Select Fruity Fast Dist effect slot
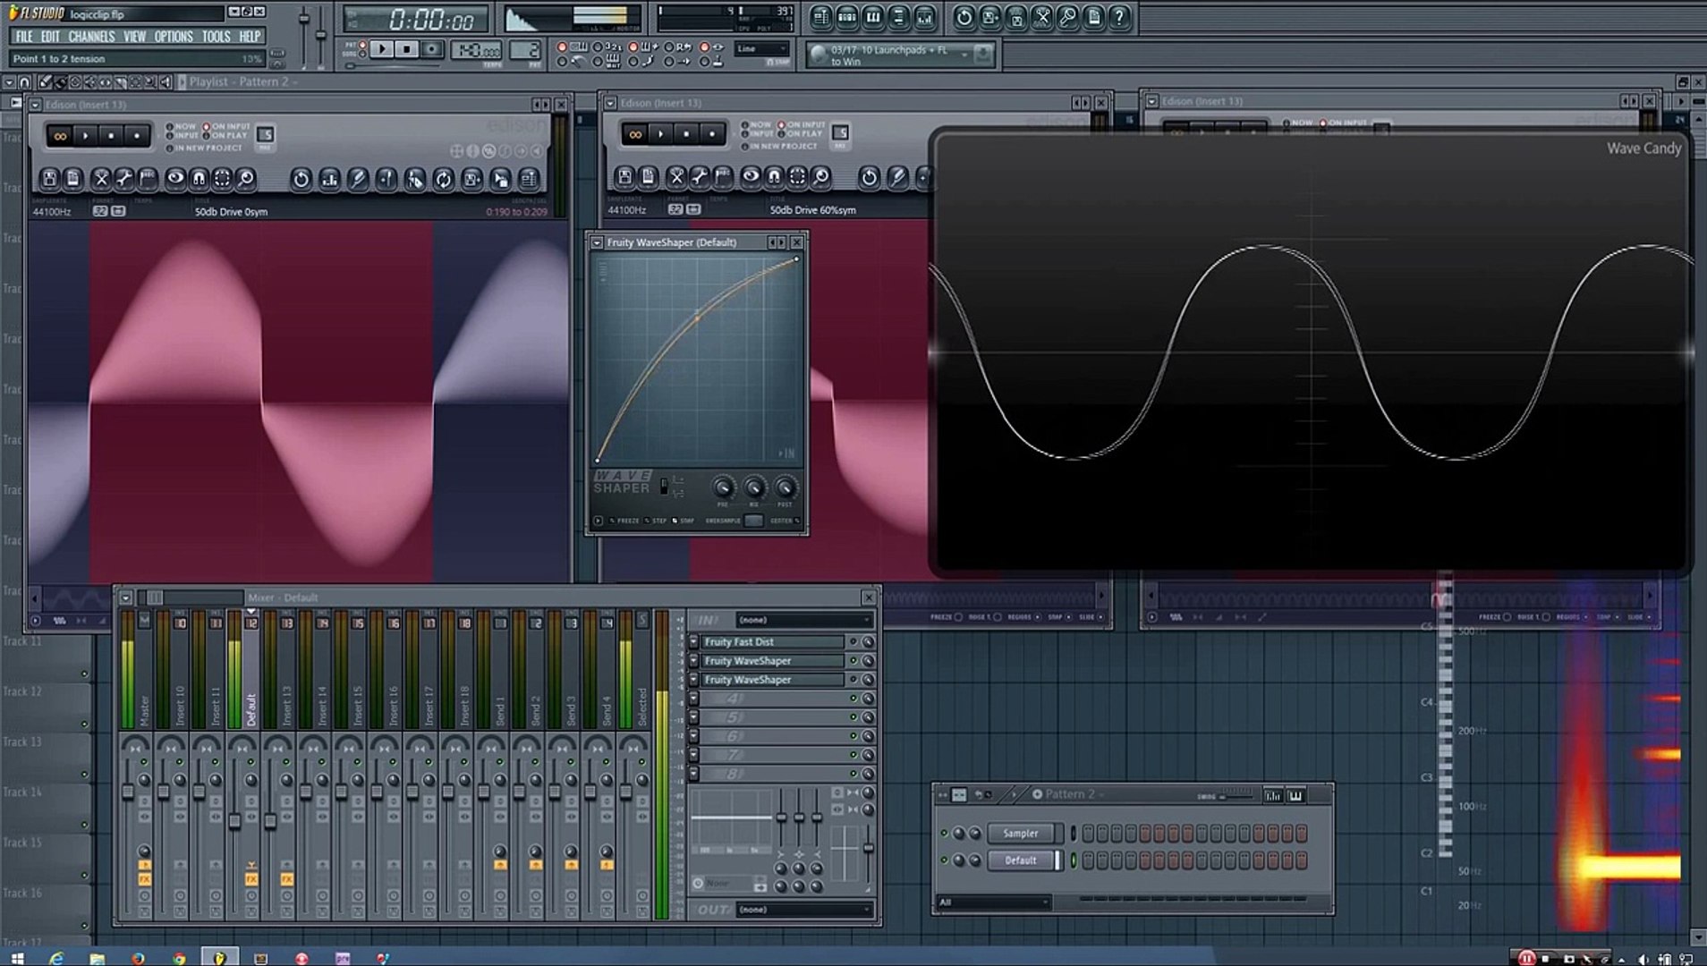Screen dimensions: 1707x966 [x=772, y=642]
